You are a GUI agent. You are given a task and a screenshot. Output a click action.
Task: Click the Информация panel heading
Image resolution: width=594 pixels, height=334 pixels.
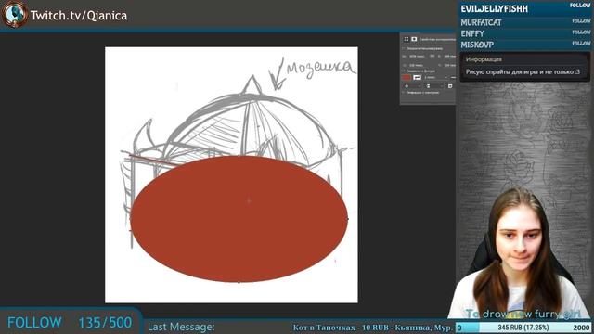click(484, 59)
